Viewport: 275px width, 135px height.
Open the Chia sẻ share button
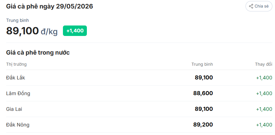tap(259, 6)
